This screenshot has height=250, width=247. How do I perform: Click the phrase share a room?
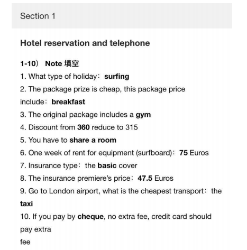[93, 140]
